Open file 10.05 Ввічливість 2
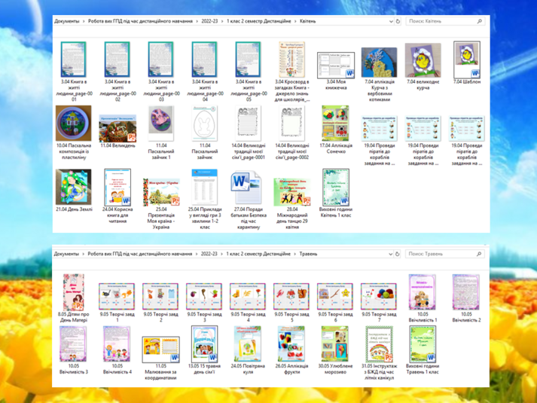 coord(466,298)
